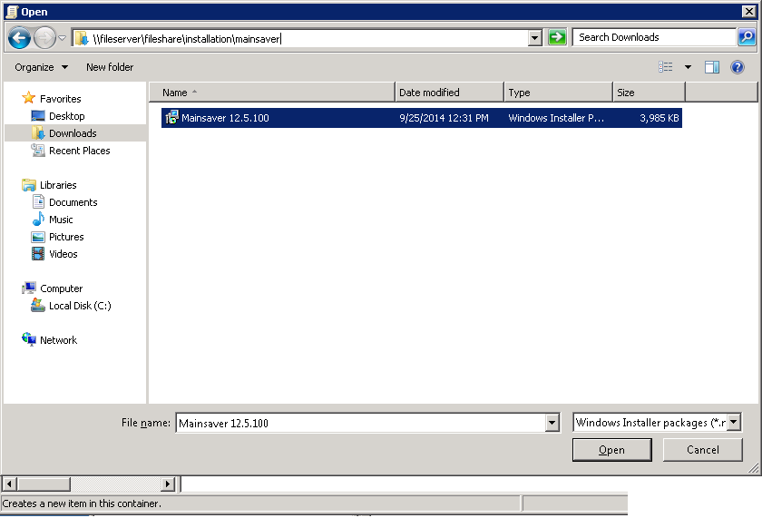Open the Organize menu
The height and width of the screenshot is (518, 762).
(x=42, y=67)
